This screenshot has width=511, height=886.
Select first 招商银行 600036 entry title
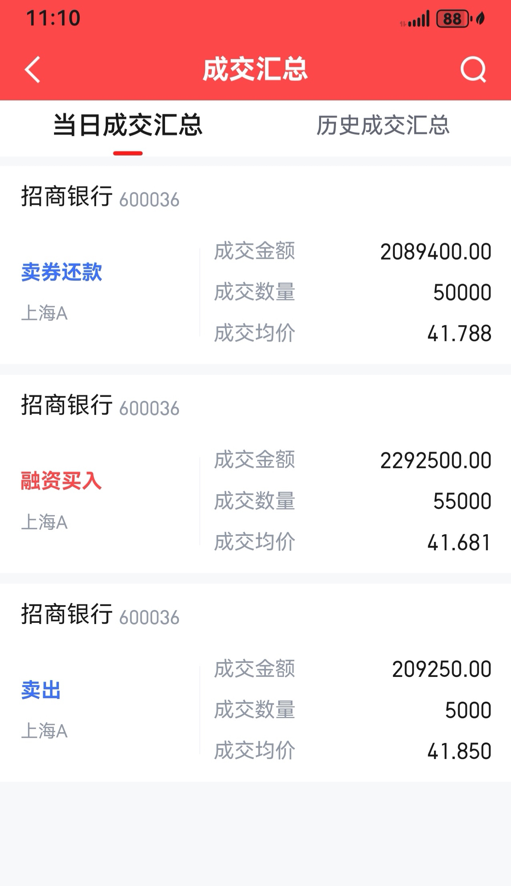100,197
